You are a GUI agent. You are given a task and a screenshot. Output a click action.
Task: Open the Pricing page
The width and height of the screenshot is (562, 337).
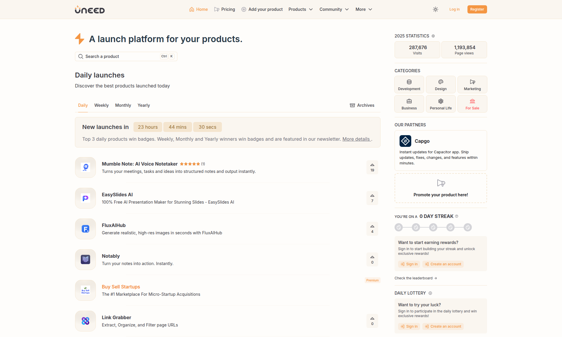coord(225,9)
